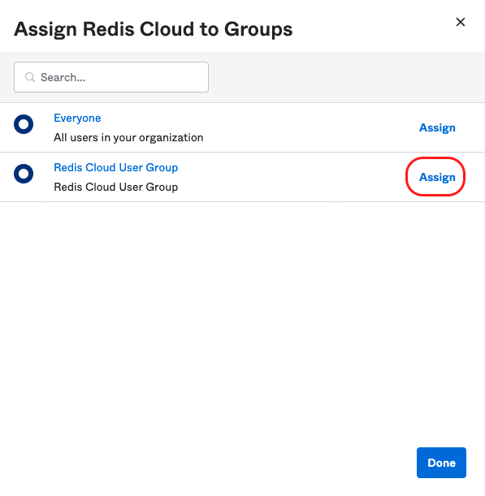The width and height of the screenshot is (485, 496).
Task: Click the empty area below the group list
Action: point(242,317)
